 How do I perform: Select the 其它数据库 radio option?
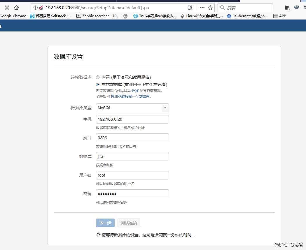98,84
